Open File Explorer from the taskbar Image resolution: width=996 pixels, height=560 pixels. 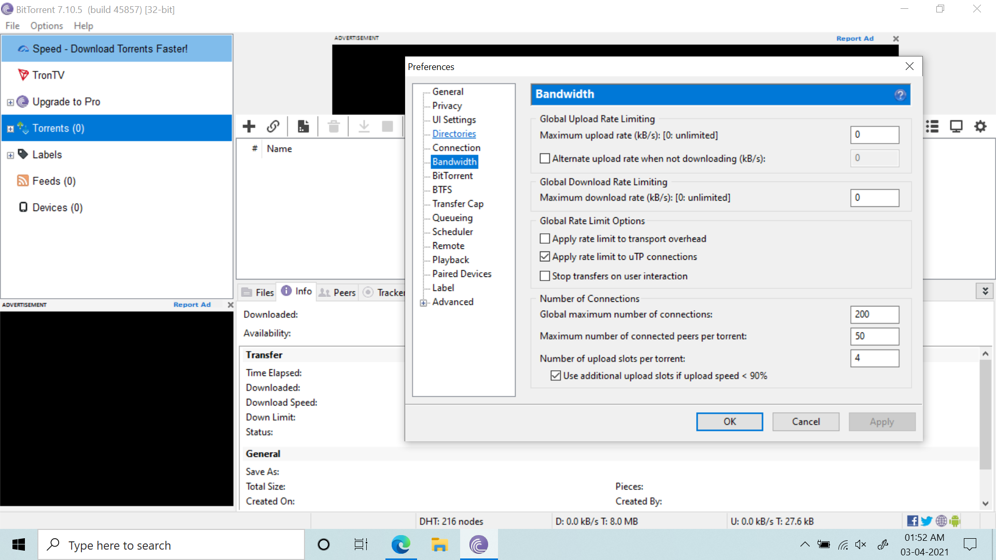tap(439, 544)
